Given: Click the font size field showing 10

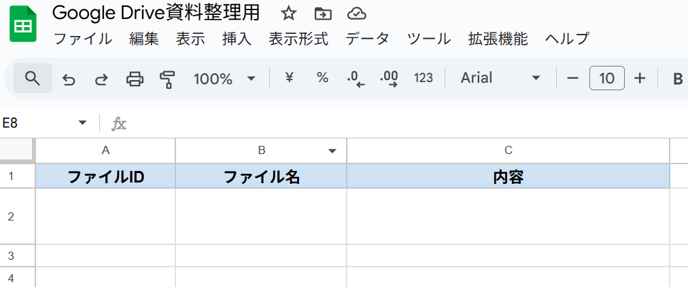Looking at the screenshot, I should (607, 79).
